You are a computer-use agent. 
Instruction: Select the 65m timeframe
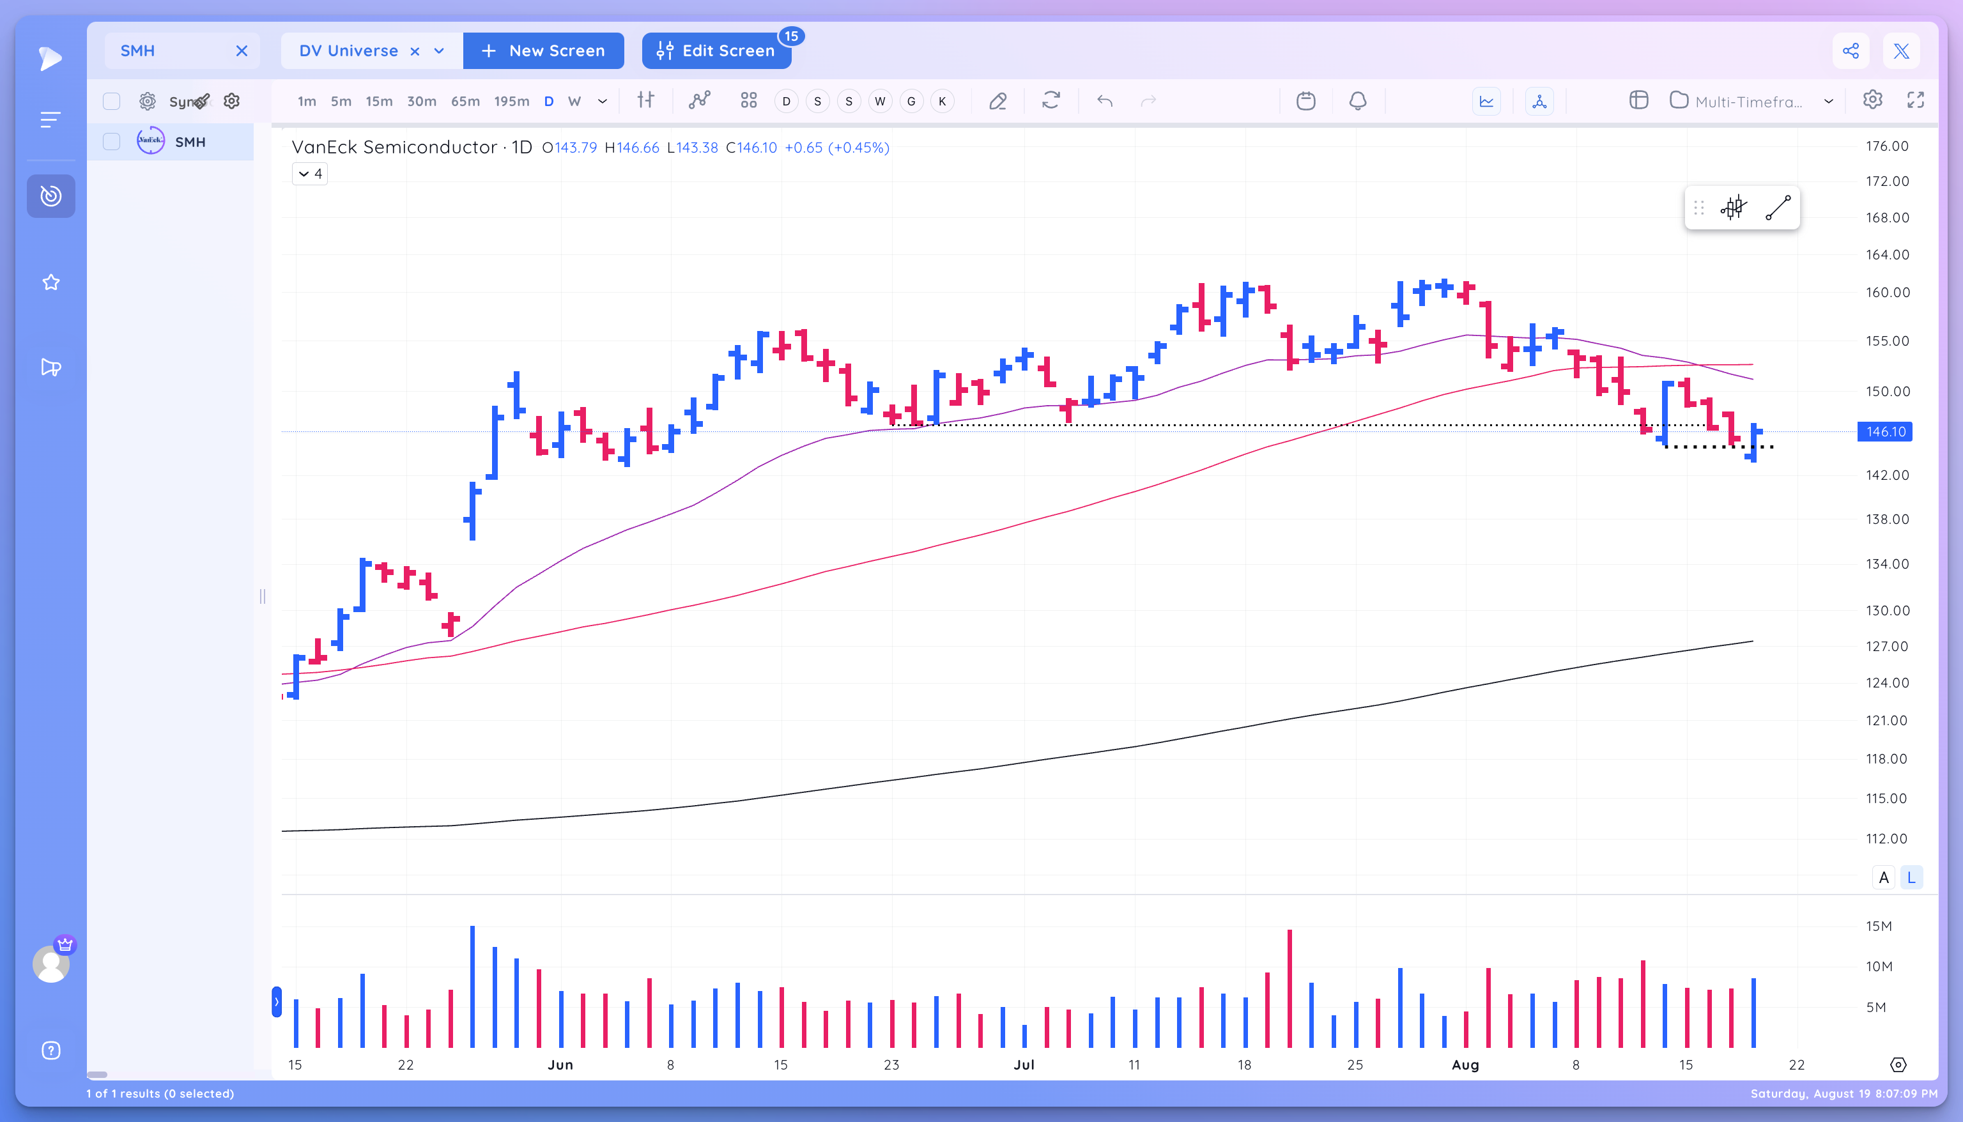465,101
